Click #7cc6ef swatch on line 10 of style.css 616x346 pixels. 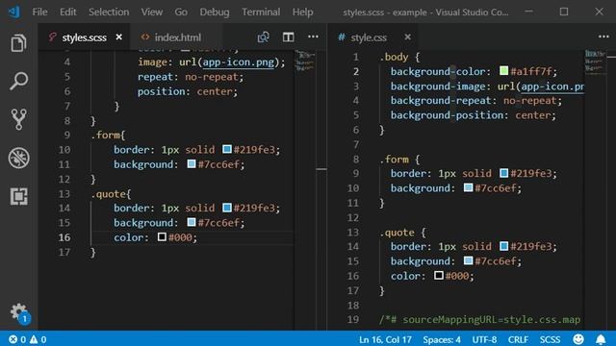click(x=468, y=187)
